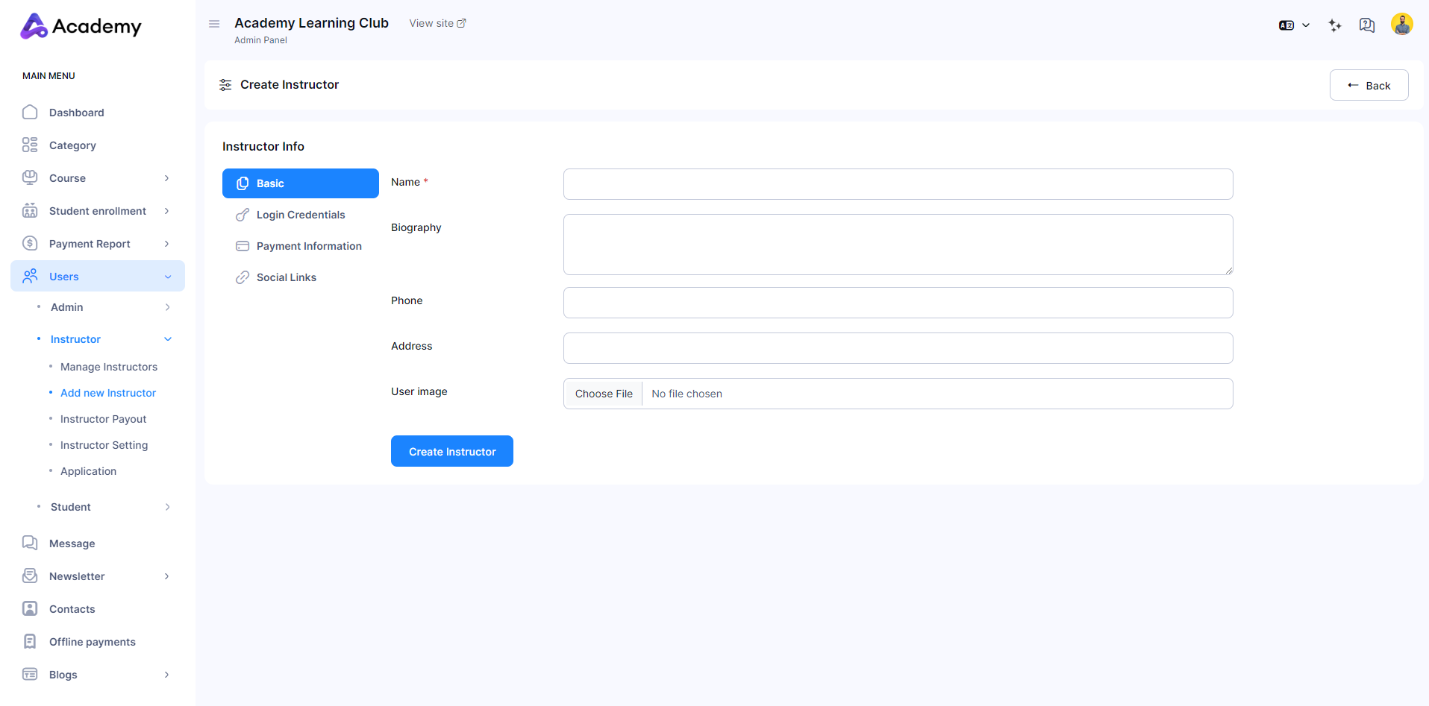Viewport: 1429px width, 706px height.
Task: Collapse the Instructor submenu chevron
Action: tap(168, 339)
